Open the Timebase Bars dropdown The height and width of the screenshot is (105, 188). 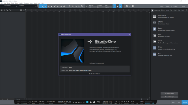[100, 7]
